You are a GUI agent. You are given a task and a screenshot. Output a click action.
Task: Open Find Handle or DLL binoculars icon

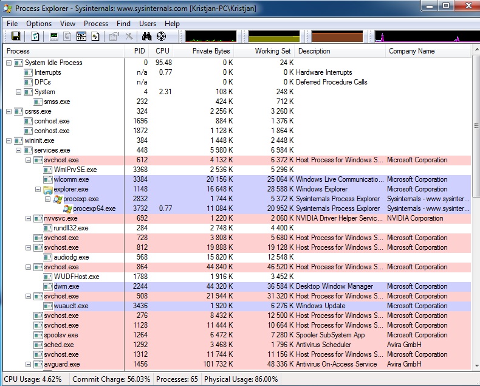146,36
